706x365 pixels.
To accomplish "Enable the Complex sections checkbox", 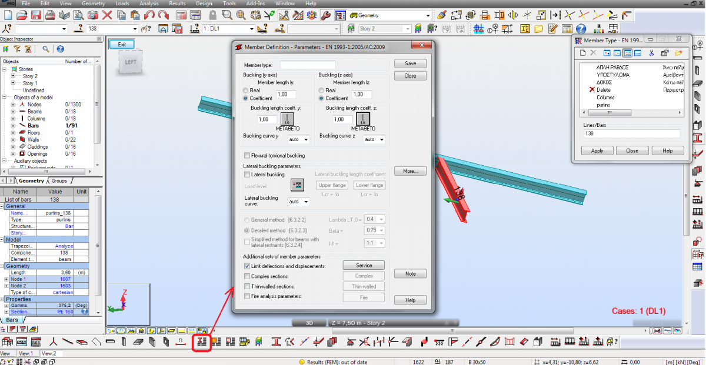I will click(x=247, y=276).
